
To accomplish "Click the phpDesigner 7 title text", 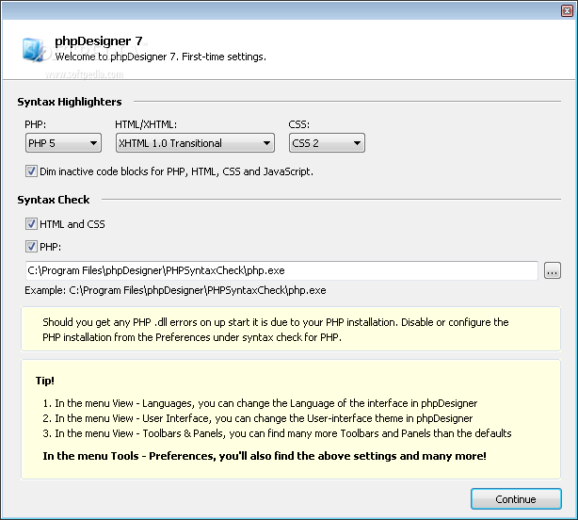I will pos(99,41).
